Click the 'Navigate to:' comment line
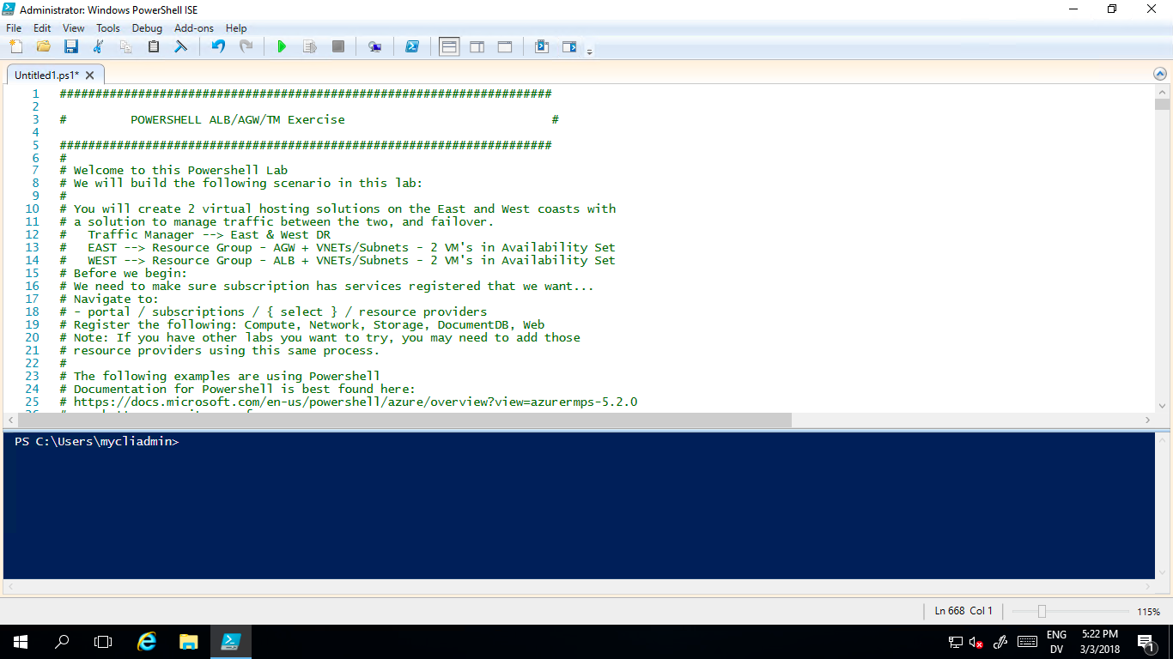The width and height of the screenshot is (1173, 659). click(x=109, y=299)
